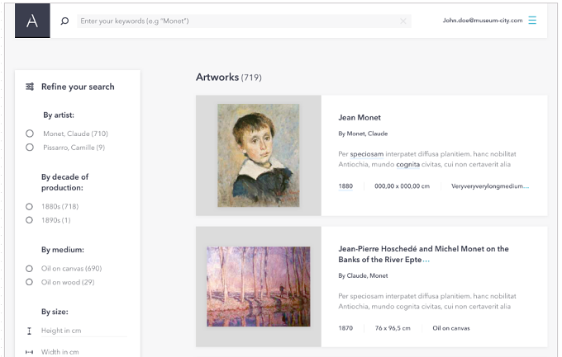Select Monet, Claude (710) radio button
This screenshot has height=357, width=562.
[30, 134]
